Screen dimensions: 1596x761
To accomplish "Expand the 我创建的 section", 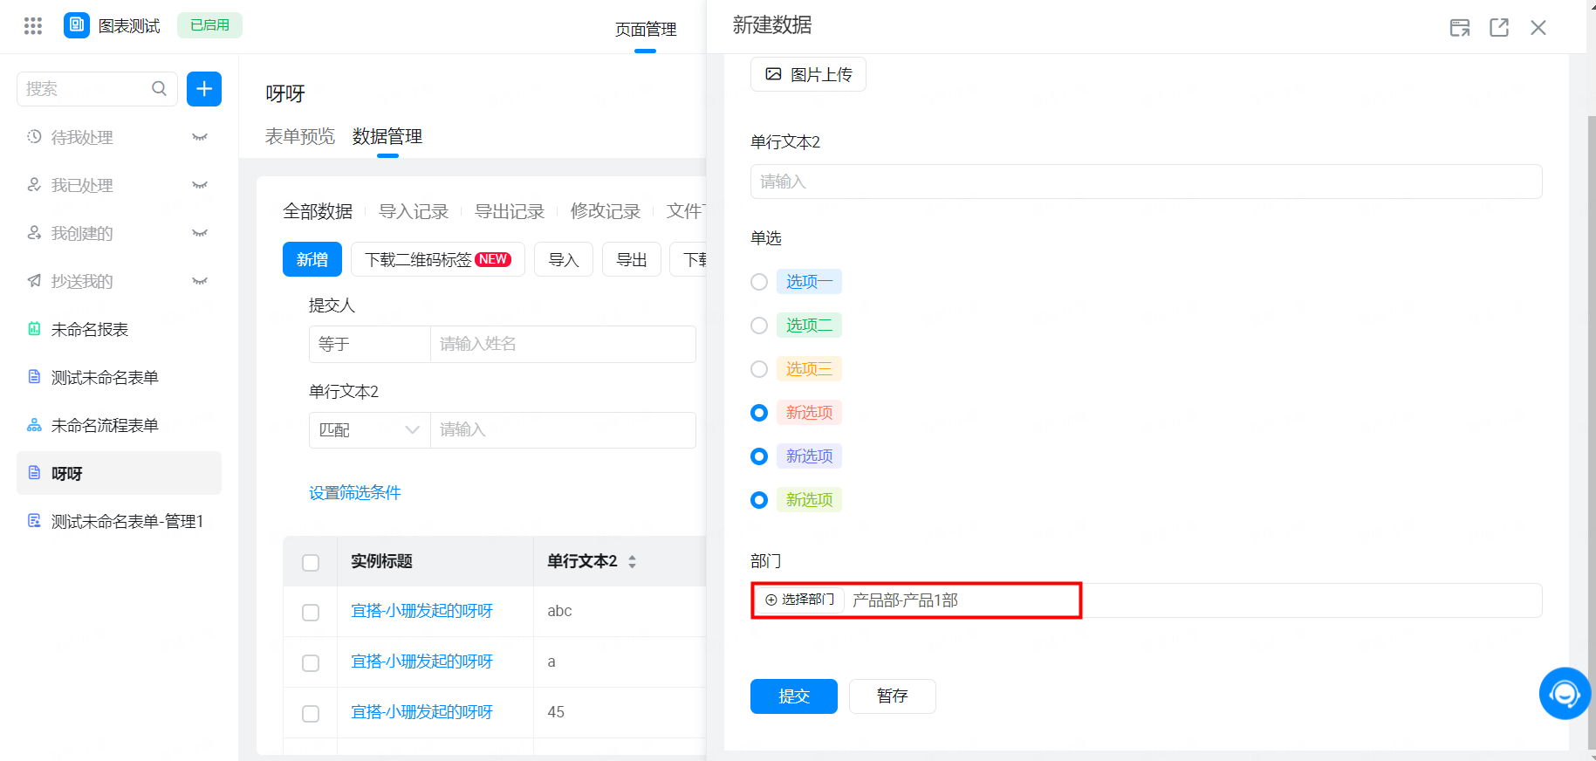I will click(200, 233).
